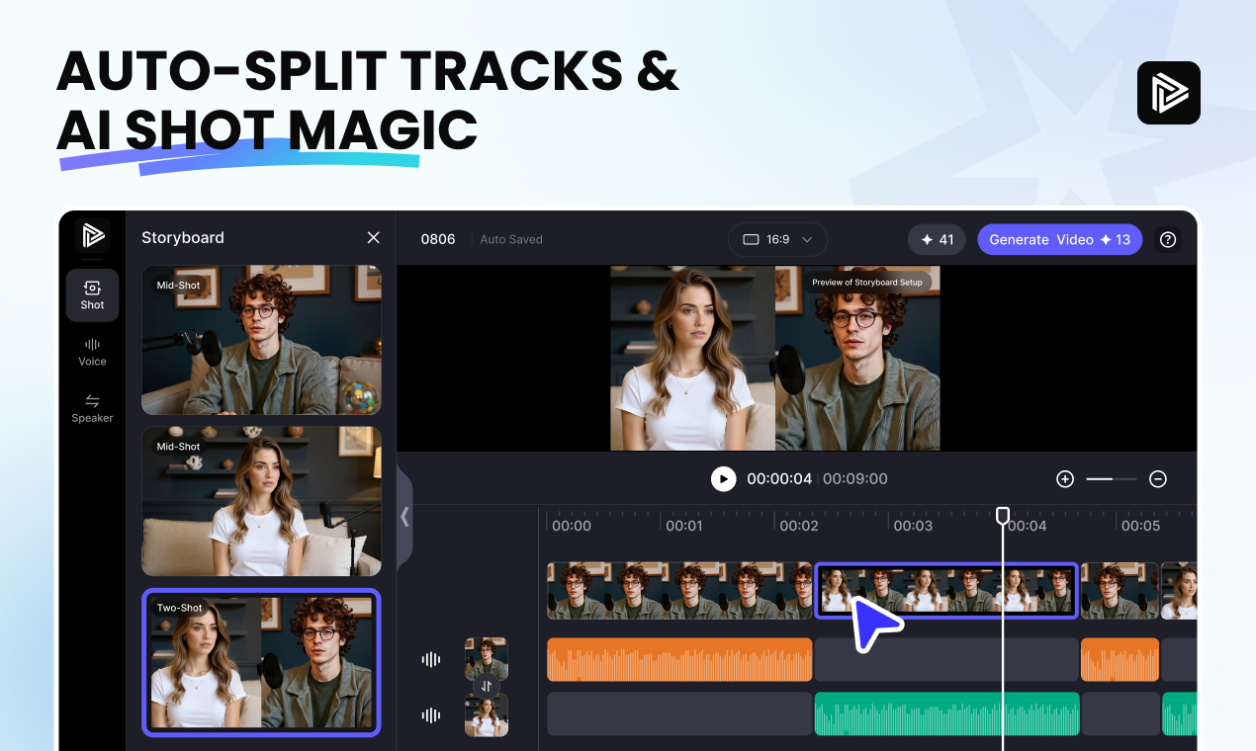Image resolution: width=1256 pixels, height=751 pixels.
Task: Select the curly-haired man Mid-Shot thumbnail
Action: pyautogui.click(x=261, y=340)
